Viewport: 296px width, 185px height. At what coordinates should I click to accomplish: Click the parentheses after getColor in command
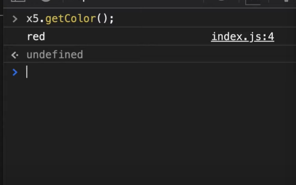102,19
